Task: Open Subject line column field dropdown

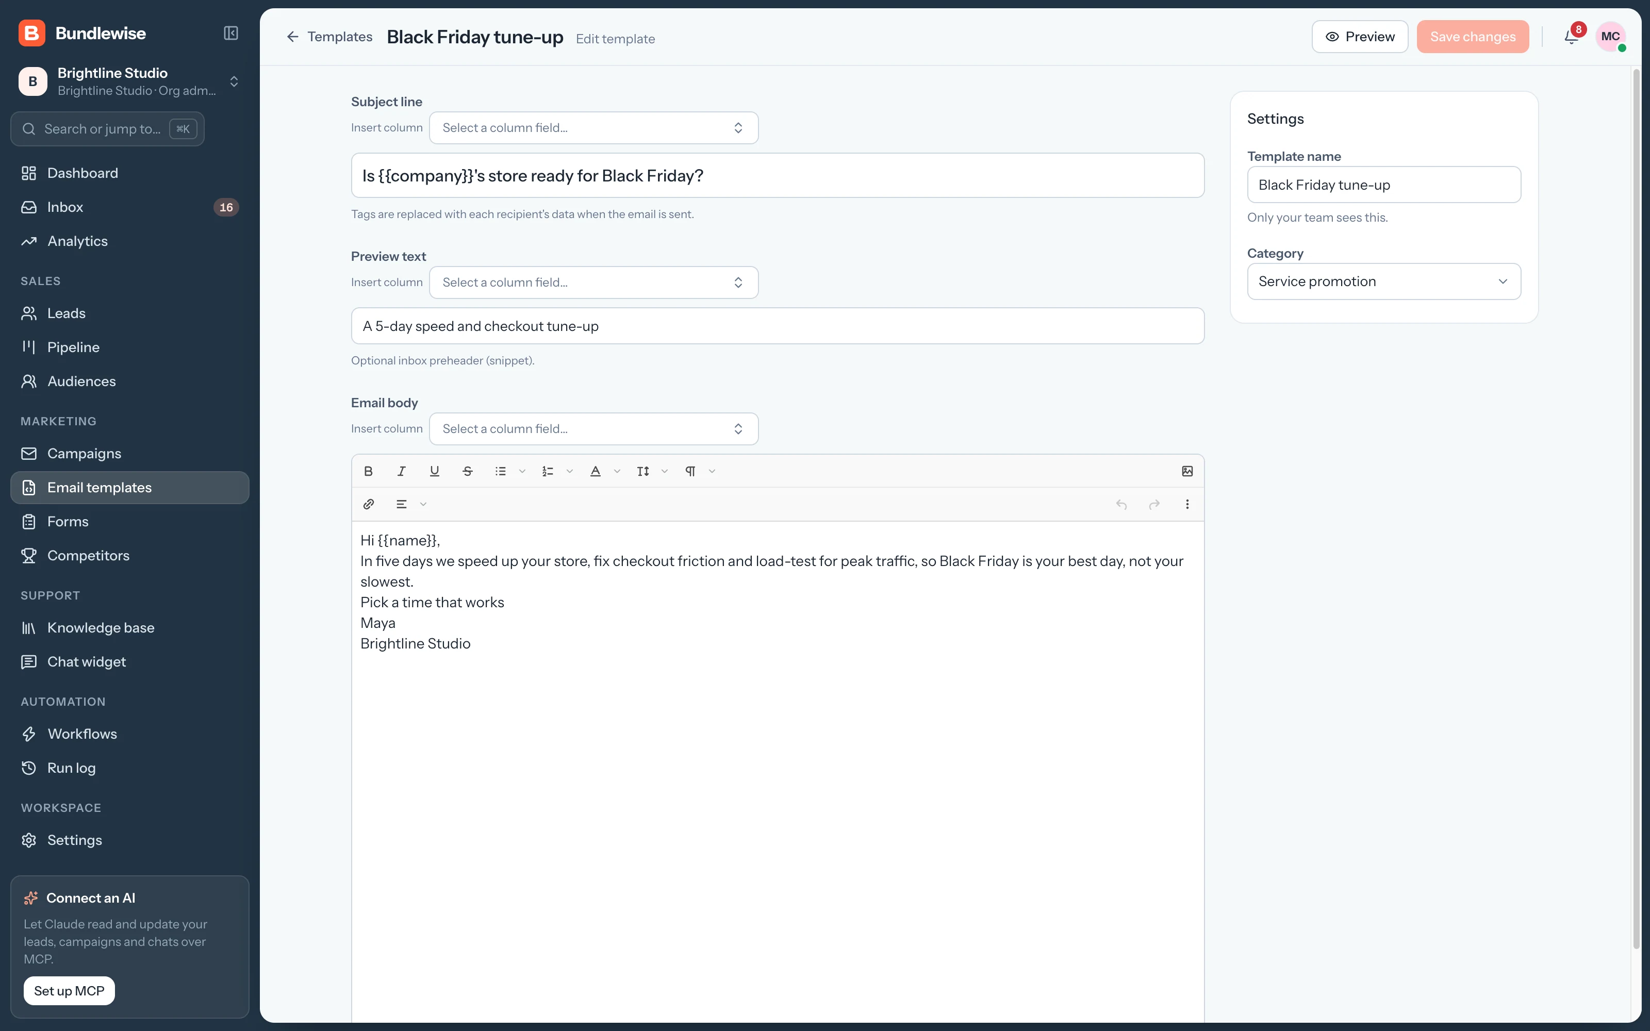Action: 593,127
